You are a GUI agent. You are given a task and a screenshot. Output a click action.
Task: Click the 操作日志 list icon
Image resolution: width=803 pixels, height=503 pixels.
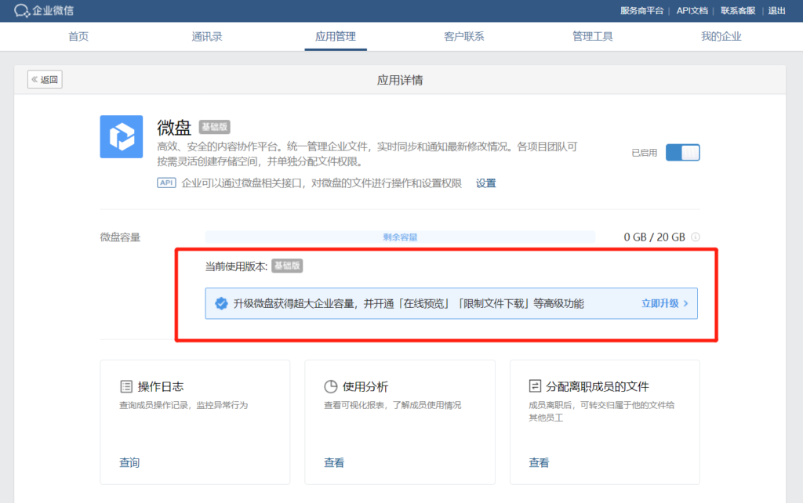pos(126,386)
